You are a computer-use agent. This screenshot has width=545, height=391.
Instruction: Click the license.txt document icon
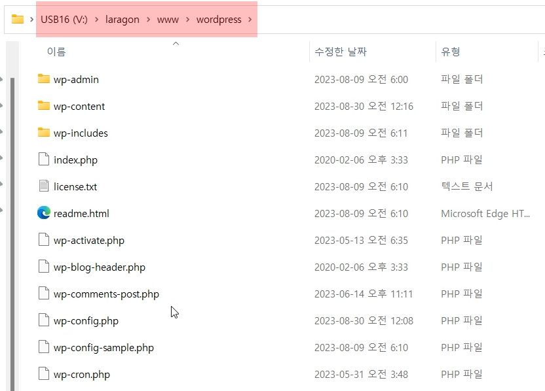[x=43, y=186]
